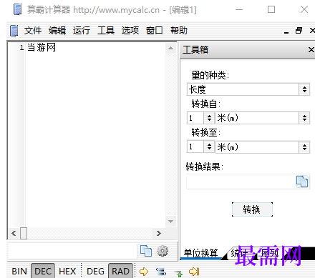Open the 工具 menu

[106, 31]
